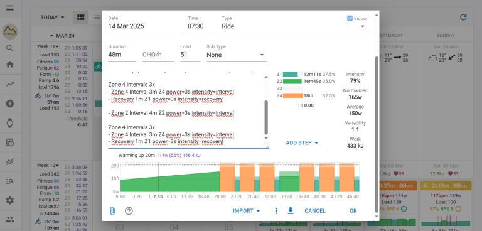Viewport: 482px width, 231px height.
Task: Open the hamburger main menu
Action: tap(10, 8)
